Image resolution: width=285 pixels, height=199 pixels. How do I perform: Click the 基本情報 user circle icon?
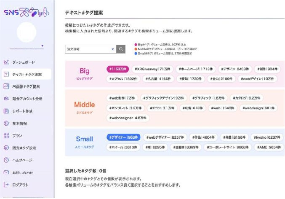pos(6,123)
